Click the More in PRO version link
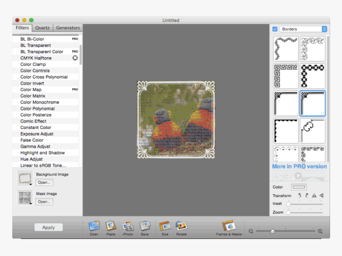This screenshot has height=256, width=342. [299, 166]
